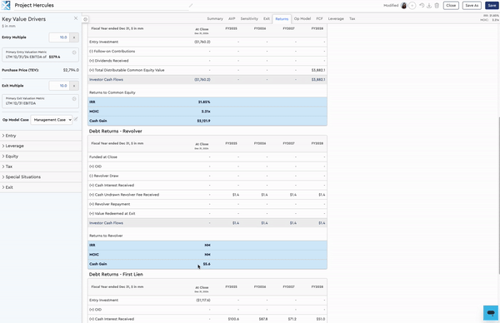
Task: Open the version history icon
Action: tap(422, 6)
